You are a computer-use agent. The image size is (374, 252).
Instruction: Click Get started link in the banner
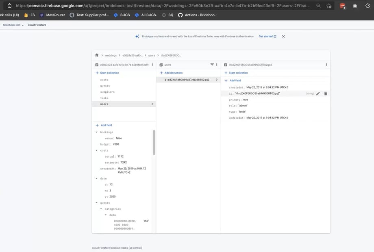(x=267, y=37)
